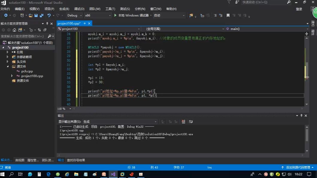Click the editor split window handle icon

307,34
